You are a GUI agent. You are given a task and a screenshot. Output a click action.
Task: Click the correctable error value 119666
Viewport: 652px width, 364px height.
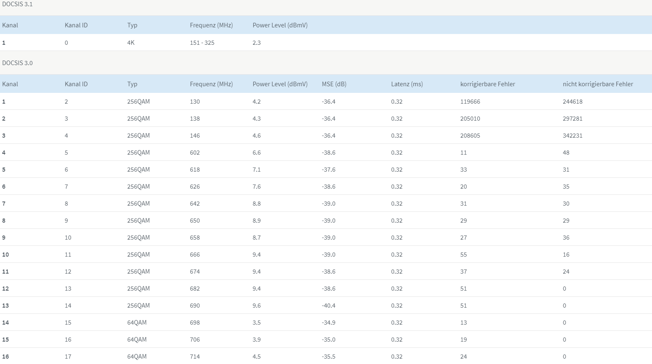pyautogui.click(x=470, y=102)
